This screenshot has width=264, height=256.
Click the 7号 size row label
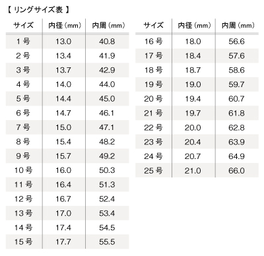23,127
